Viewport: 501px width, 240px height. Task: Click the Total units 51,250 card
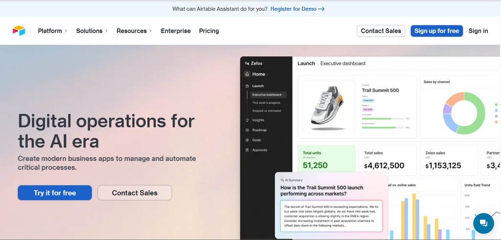[326, 158]
